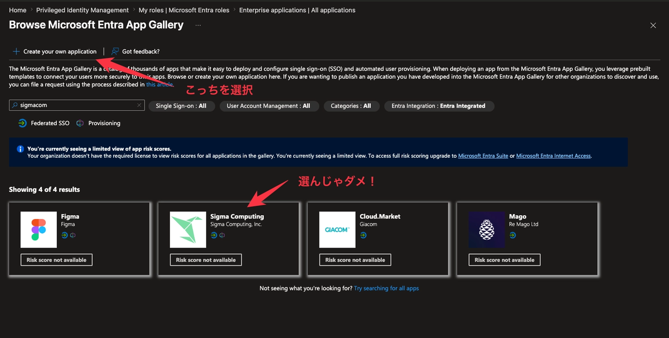Click the Browse Microsoft Entra App Gallery heading
This screenshot has width=669, height=338.
(x=96, y=25)
